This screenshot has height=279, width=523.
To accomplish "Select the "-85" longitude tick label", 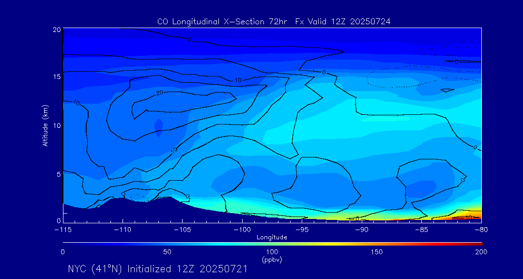I will [x=421, y=230].
